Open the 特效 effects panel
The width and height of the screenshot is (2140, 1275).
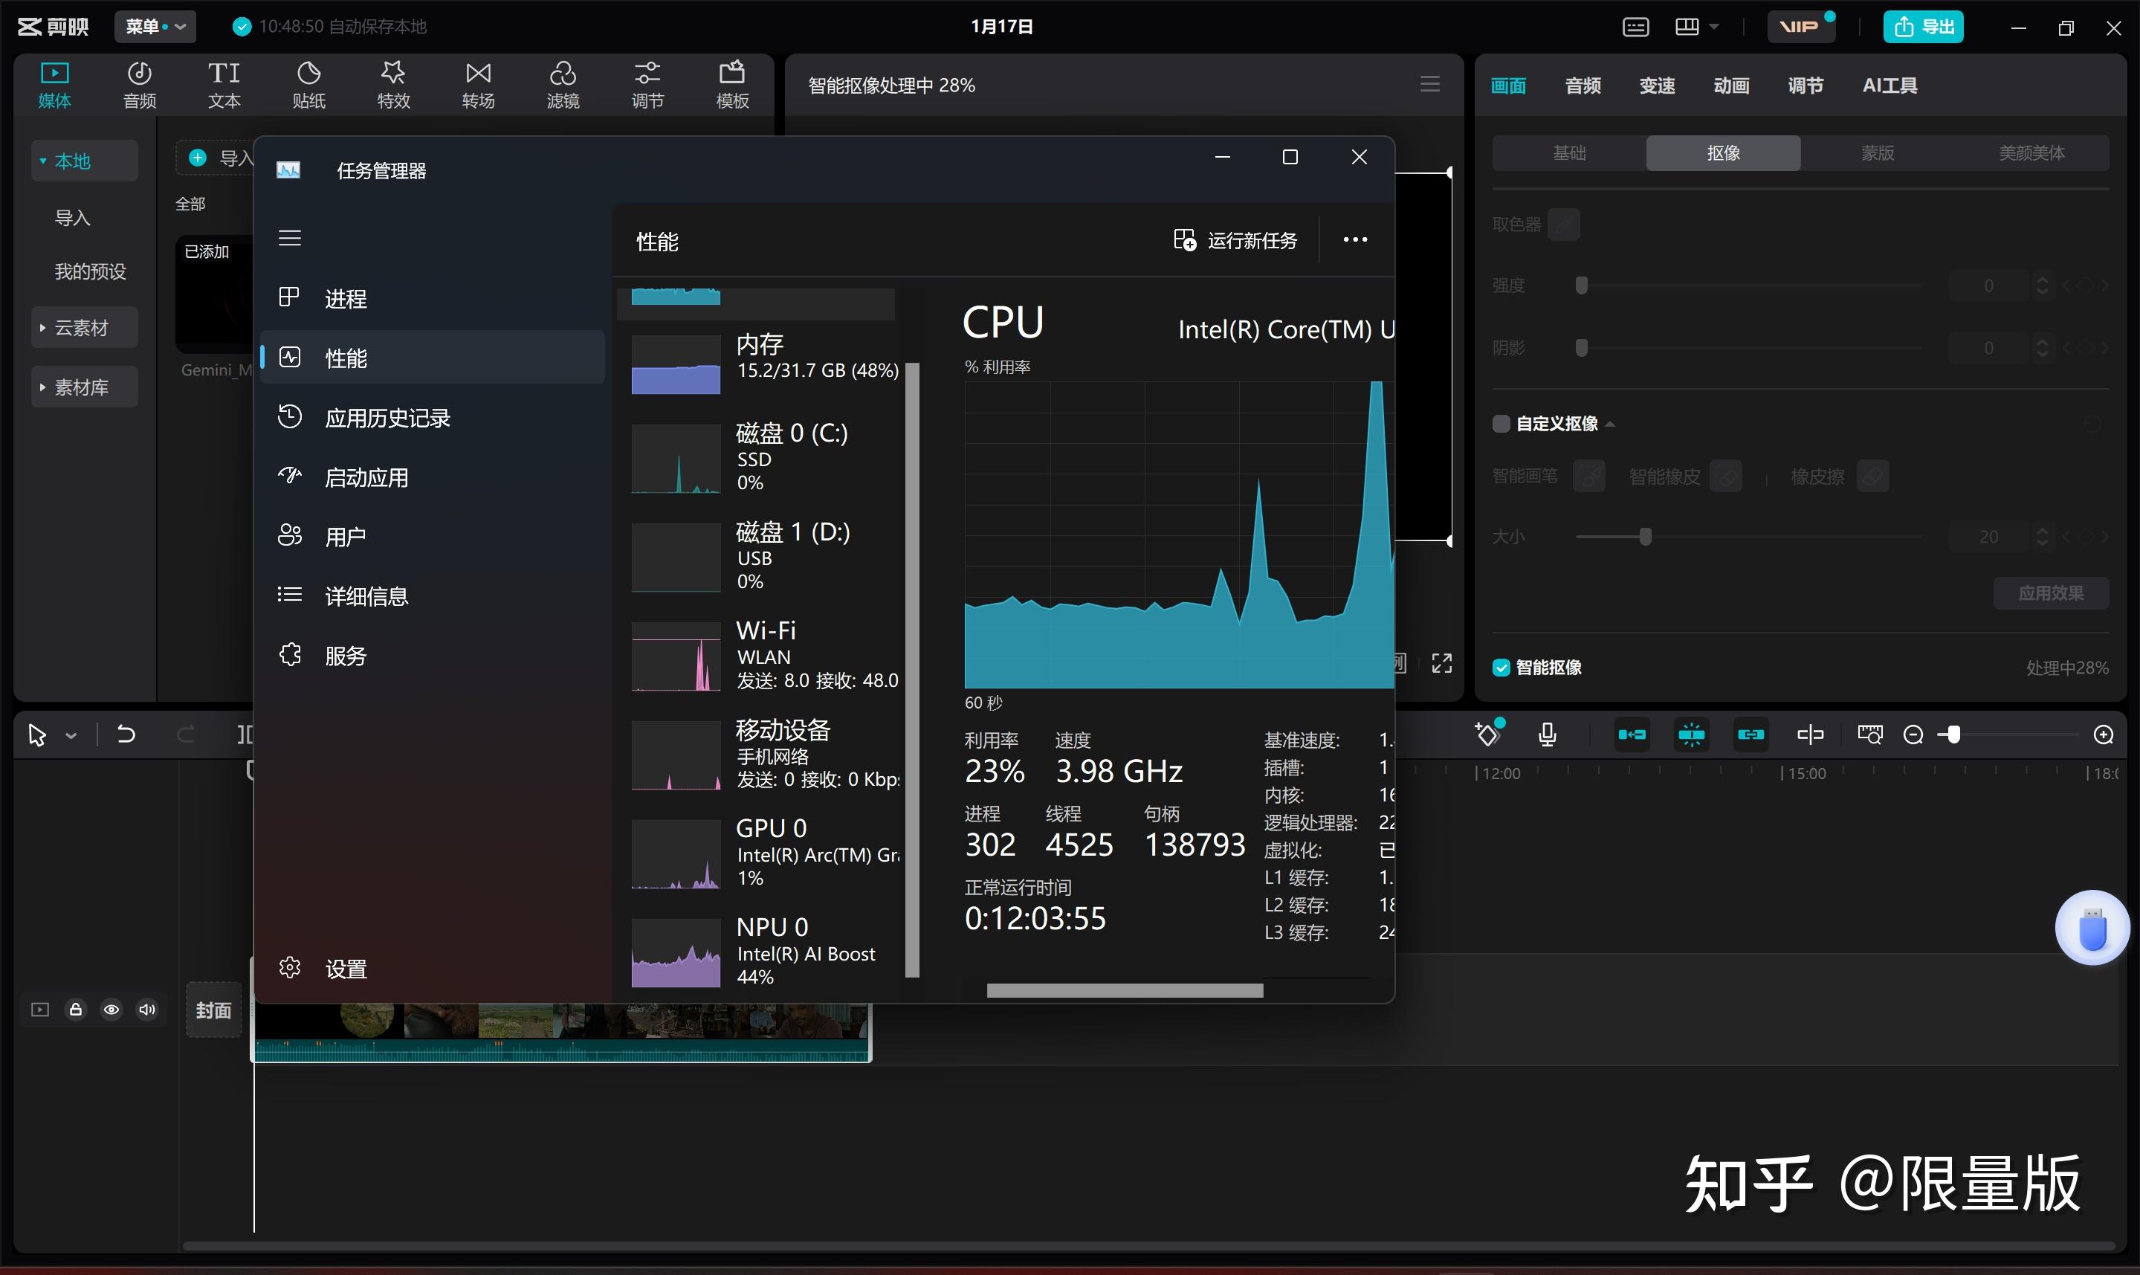pos(393,85)
